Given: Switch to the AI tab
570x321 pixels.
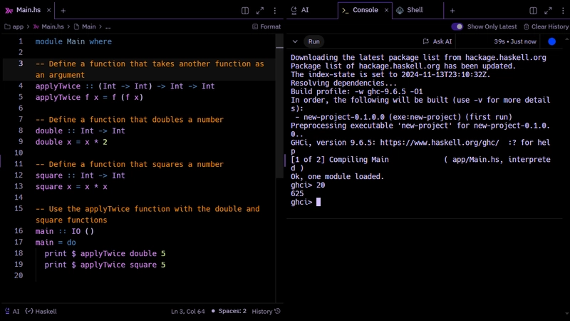Looking at the screenshot, I should pyautogui.click(x=300, y=10).
